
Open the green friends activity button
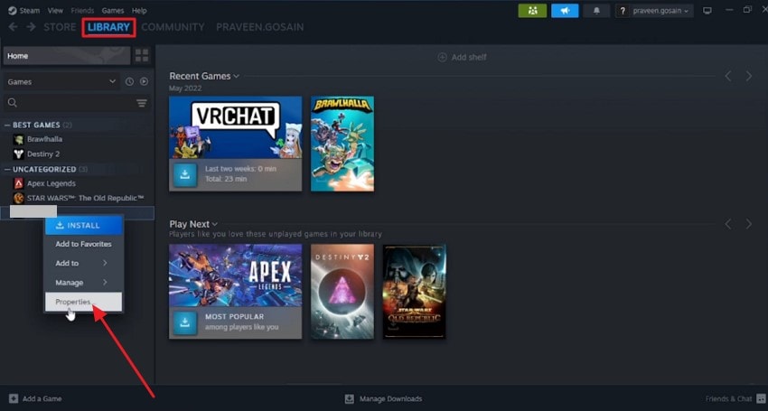532,10
